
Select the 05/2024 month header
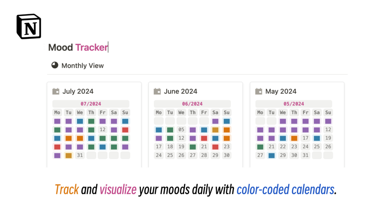tap(293, 104)
